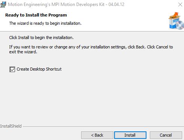Click the exit the wizard text line
This screenshot has width=184, height=140.
pyautogui.click(x=23, y=52)
